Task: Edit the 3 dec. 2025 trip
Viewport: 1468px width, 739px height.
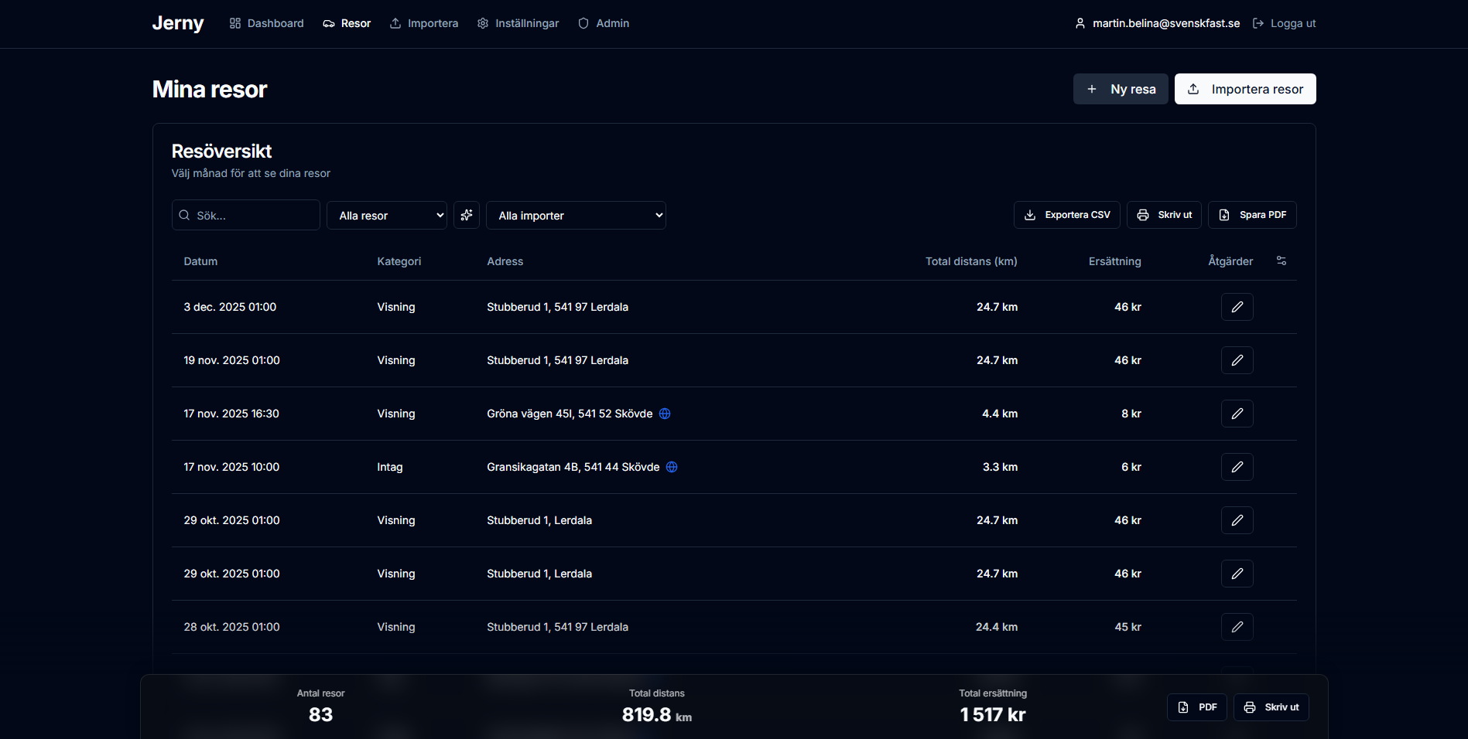Action: (x=1237, y=307)
